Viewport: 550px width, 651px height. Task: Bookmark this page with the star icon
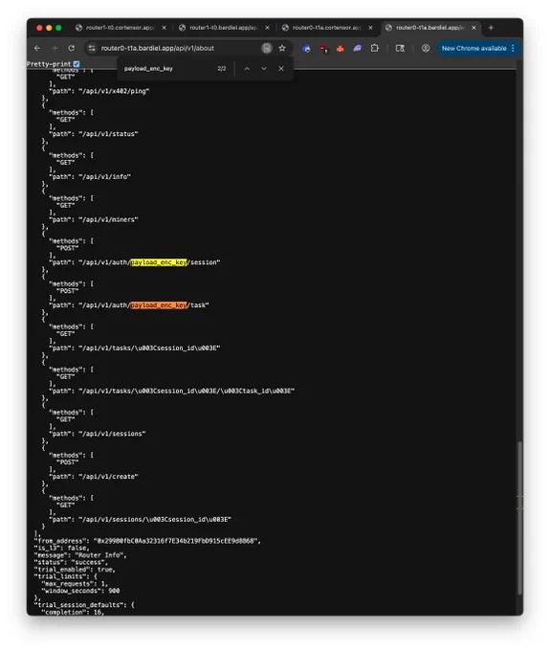point(282,48)
